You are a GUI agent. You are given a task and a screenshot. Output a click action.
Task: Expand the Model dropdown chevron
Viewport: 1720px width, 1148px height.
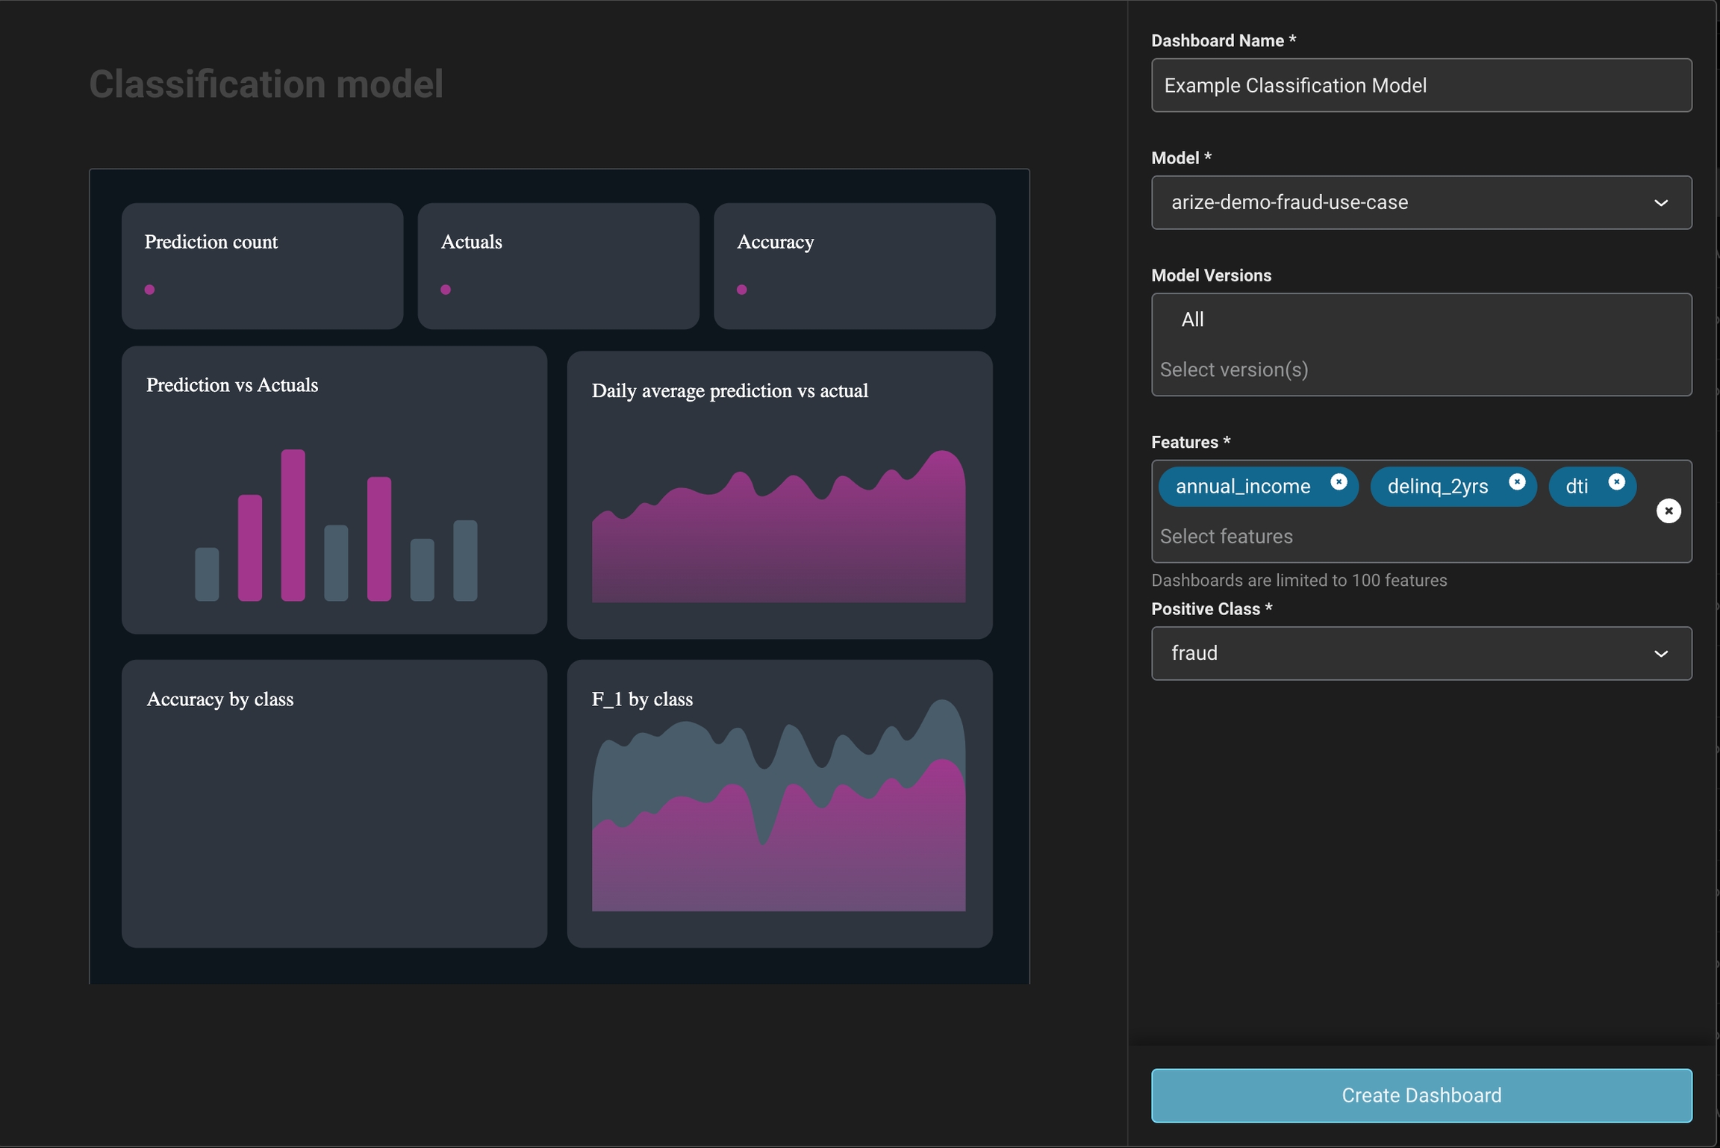[x=1661, y=203]
